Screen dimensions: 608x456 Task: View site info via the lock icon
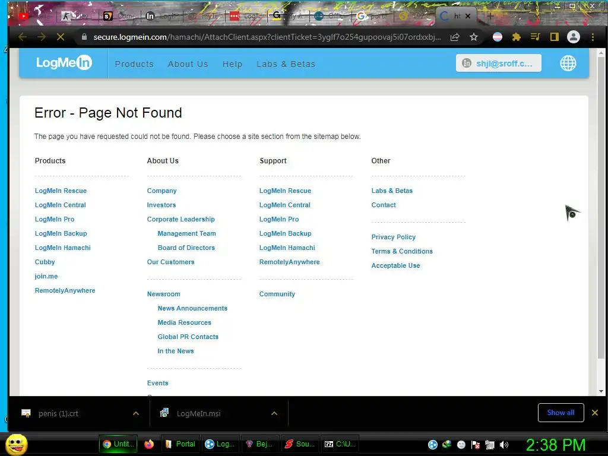coord(84,37)
